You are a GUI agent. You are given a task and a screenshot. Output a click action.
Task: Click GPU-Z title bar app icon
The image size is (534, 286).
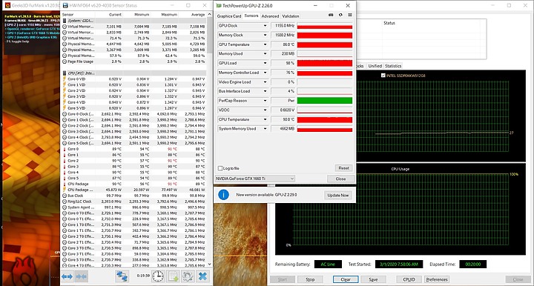[x=219, y=5]
